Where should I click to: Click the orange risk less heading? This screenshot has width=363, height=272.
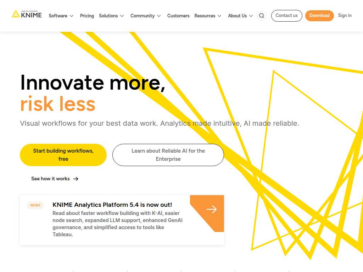point(58,104)
